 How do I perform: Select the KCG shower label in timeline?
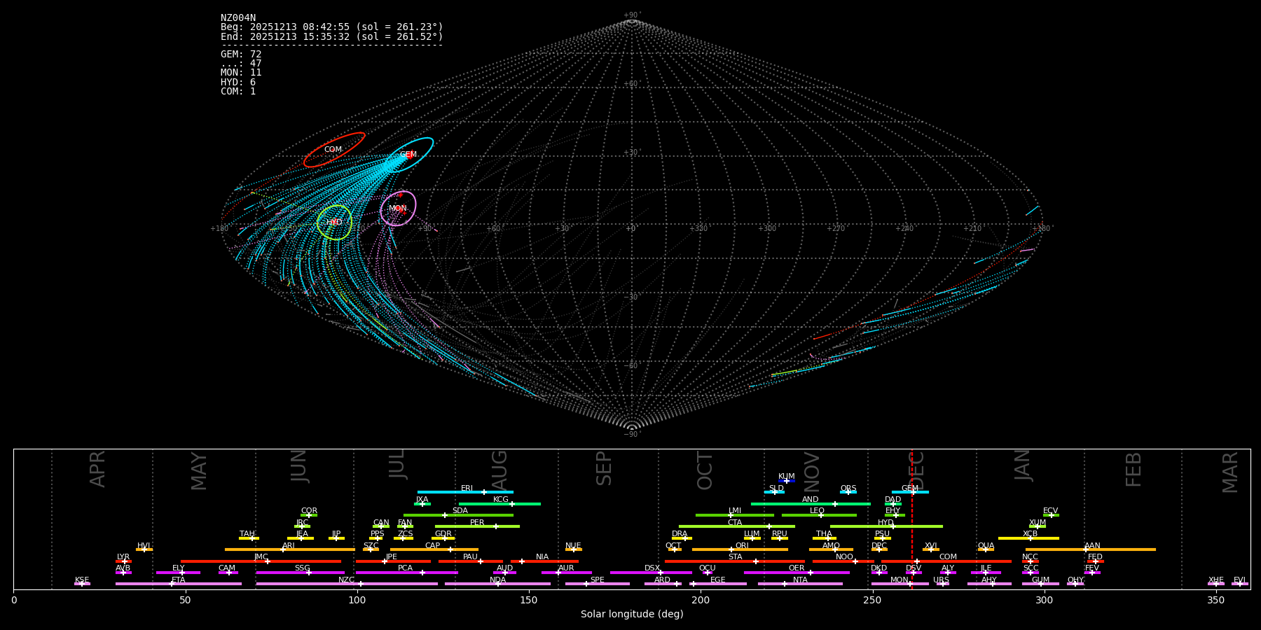click(501, 500)
